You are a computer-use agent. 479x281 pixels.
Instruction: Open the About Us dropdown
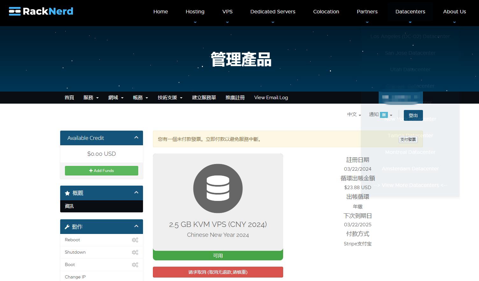(x=454, y=12)
